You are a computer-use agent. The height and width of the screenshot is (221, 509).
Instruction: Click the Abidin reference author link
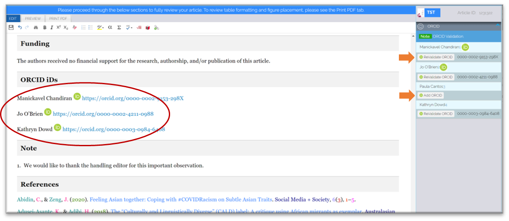pos(24,200)
